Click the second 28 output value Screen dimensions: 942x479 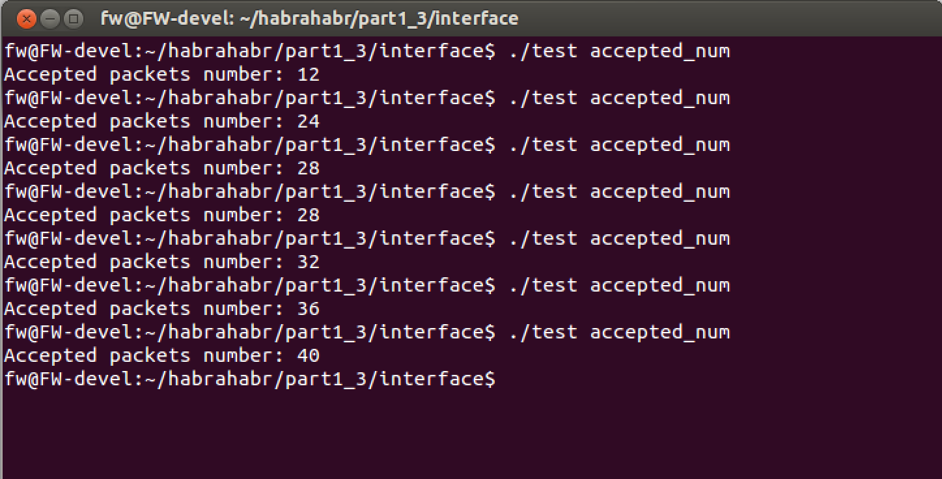pos(308,215)
